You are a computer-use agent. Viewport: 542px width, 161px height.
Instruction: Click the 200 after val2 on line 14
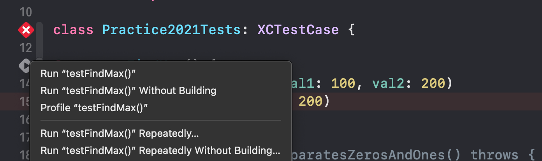432,83
